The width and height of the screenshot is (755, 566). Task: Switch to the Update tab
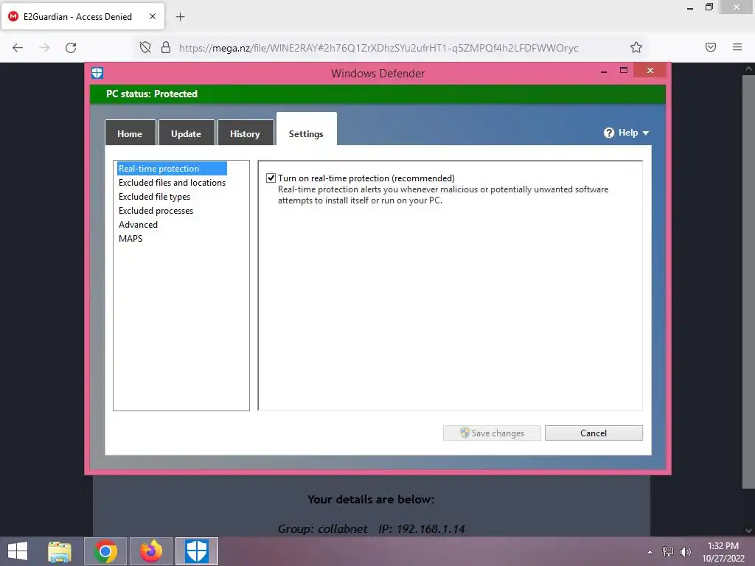(187, 133)
